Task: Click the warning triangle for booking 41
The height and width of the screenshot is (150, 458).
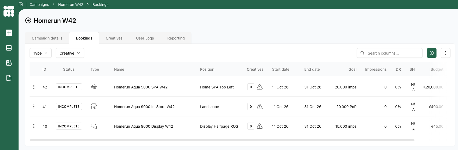Action: pyautogui.click(x=260, y=106)
